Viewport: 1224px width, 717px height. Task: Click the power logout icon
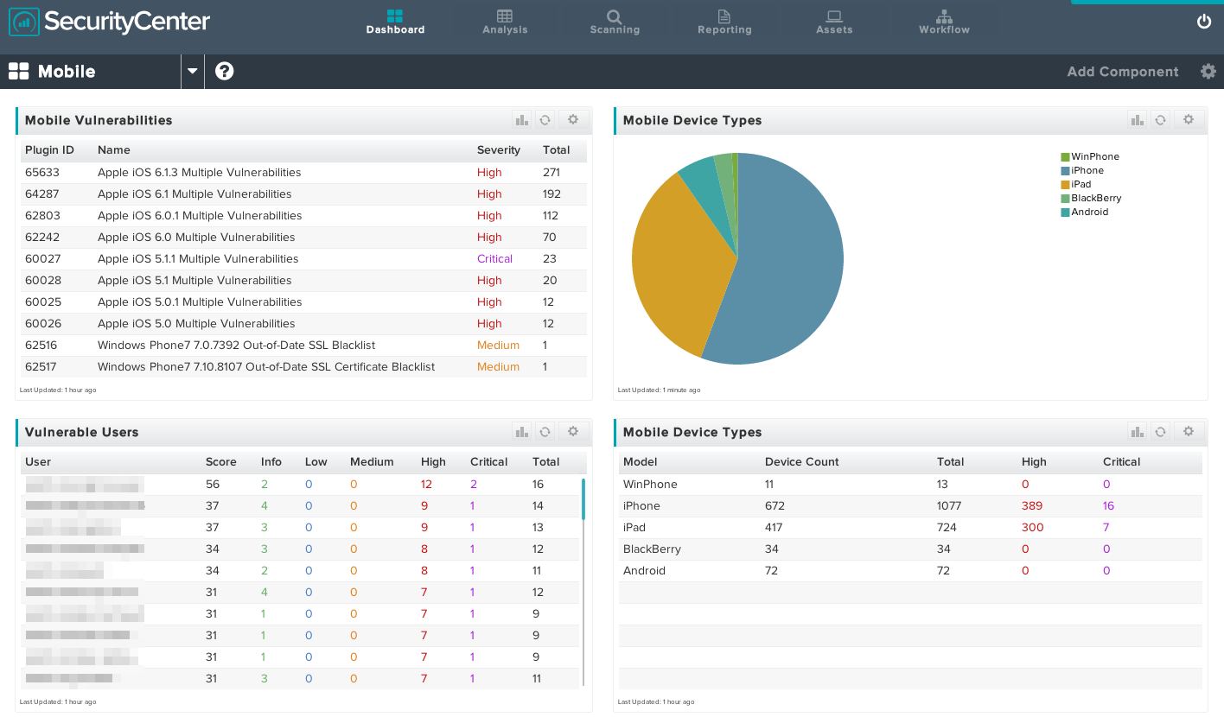tap(1204, 22)
